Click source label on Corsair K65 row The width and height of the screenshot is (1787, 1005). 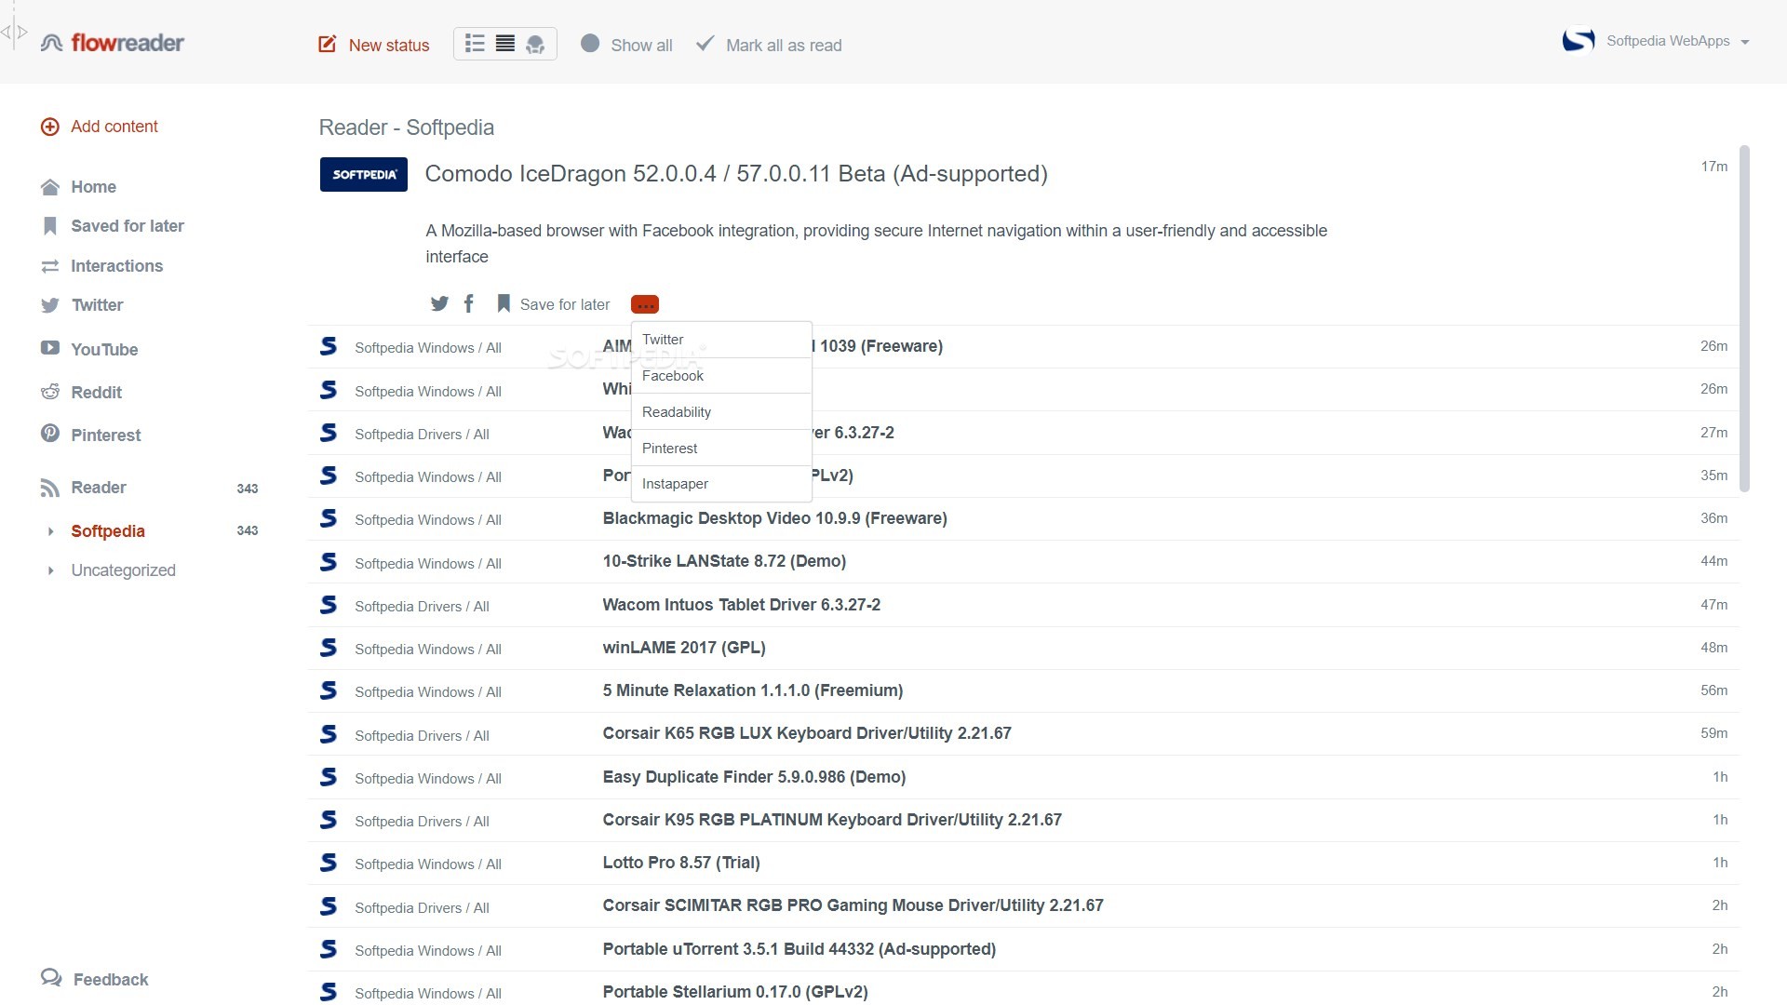[422, 735]
